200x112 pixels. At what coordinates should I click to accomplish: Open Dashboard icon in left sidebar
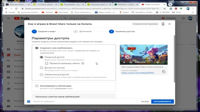point(8,49)
